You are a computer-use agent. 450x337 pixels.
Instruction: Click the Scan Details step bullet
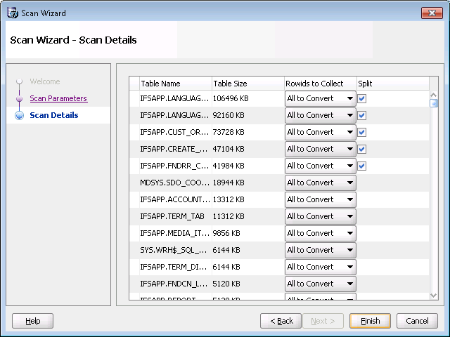click(x=19, y=115)
